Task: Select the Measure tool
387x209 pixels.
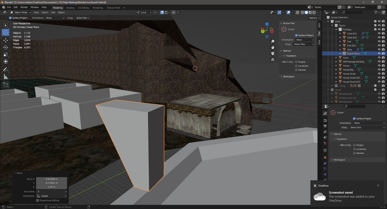Action: (5, 77)
